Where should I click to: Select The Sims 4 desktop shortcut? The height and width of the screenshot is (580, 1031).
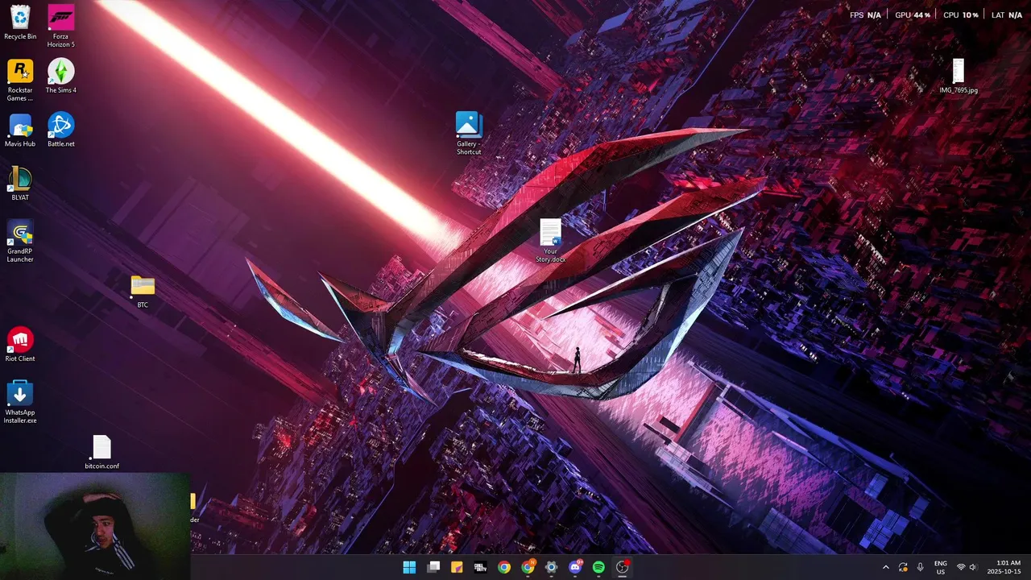point(60,76)
